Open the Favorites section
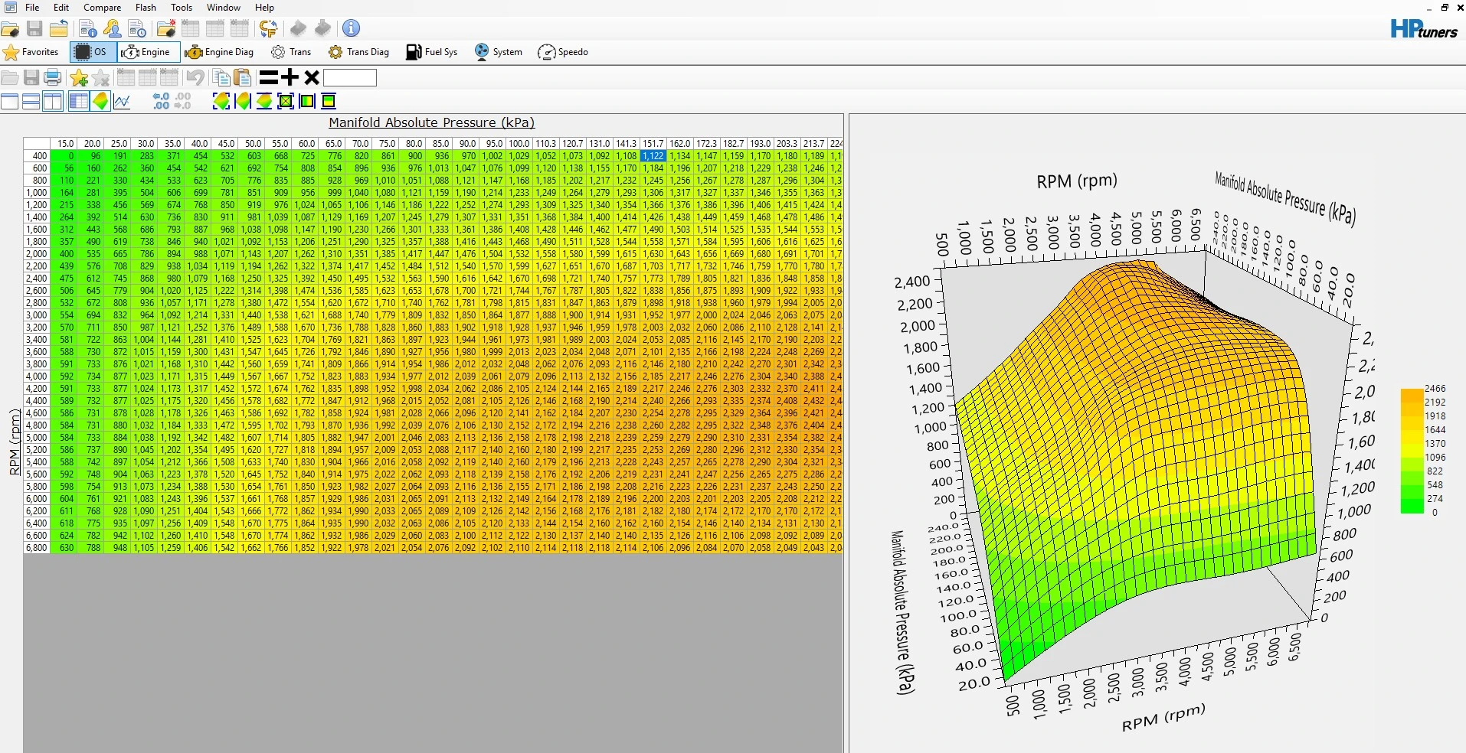Viewport: 1466px width, 753px height. 31,52
